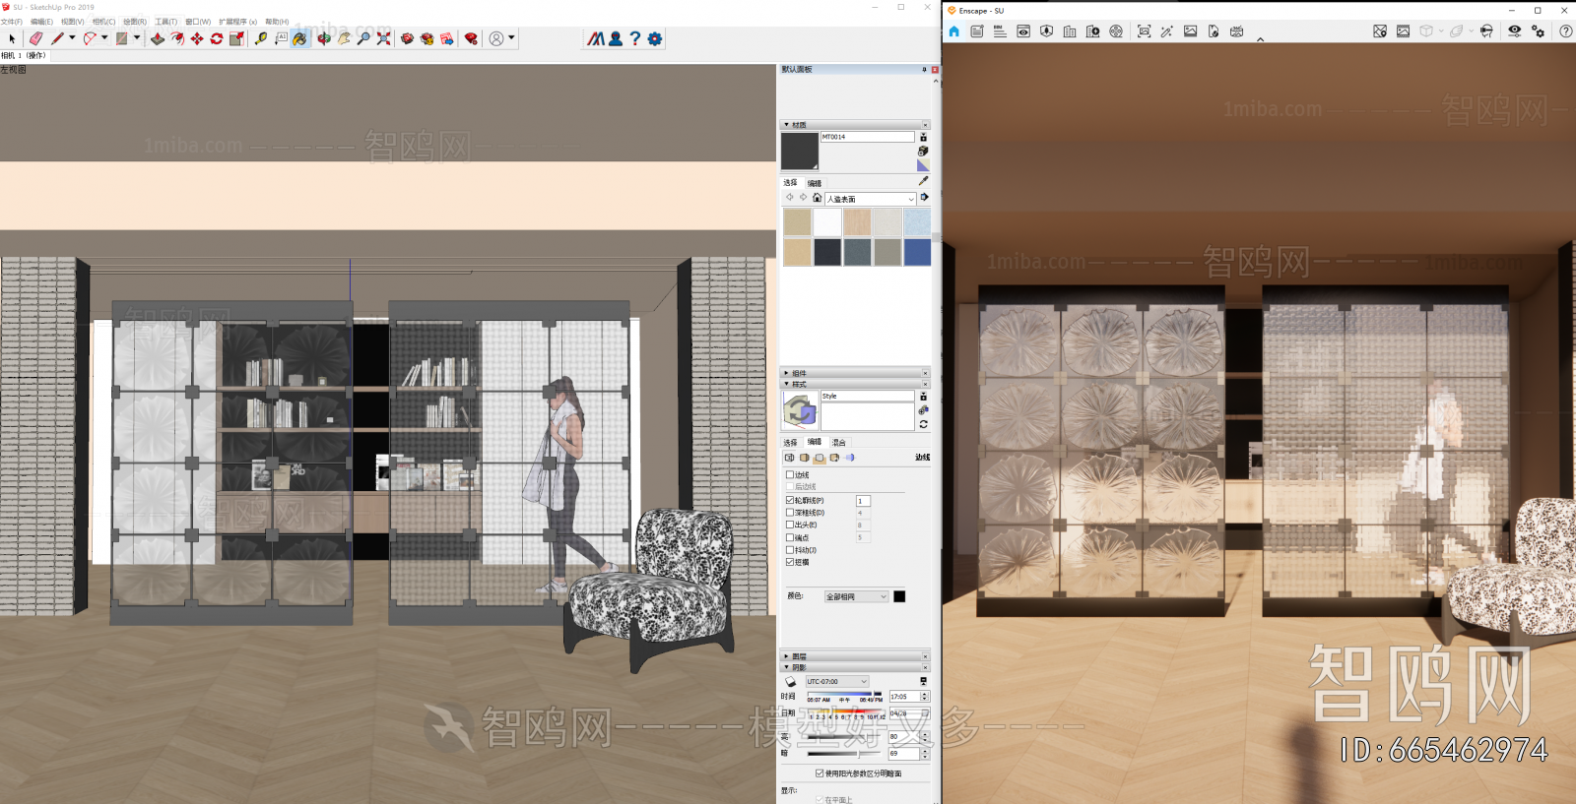Open the arc tool dropdown arrow
Viewport: 1576px width, 804px height.
[x=104, y=38]
